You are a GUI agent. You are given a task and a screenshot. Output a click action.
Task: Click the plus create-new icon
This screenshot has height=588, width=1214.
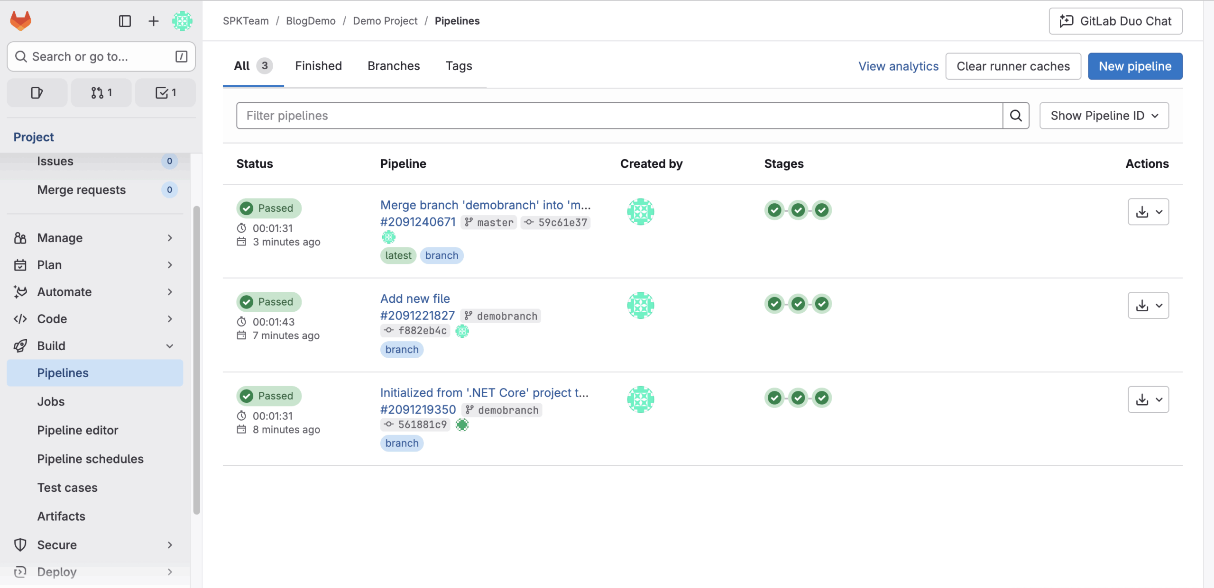click(153, 21)
